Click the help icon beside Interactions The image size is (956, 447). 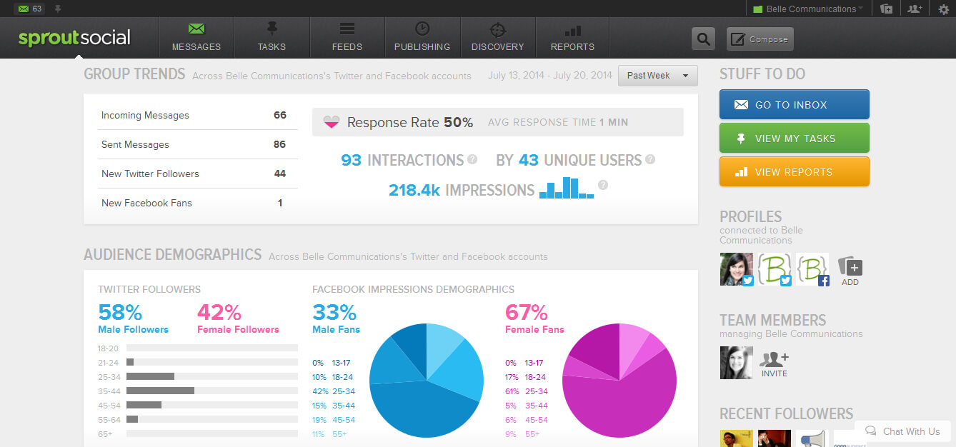tap(472, 160)
